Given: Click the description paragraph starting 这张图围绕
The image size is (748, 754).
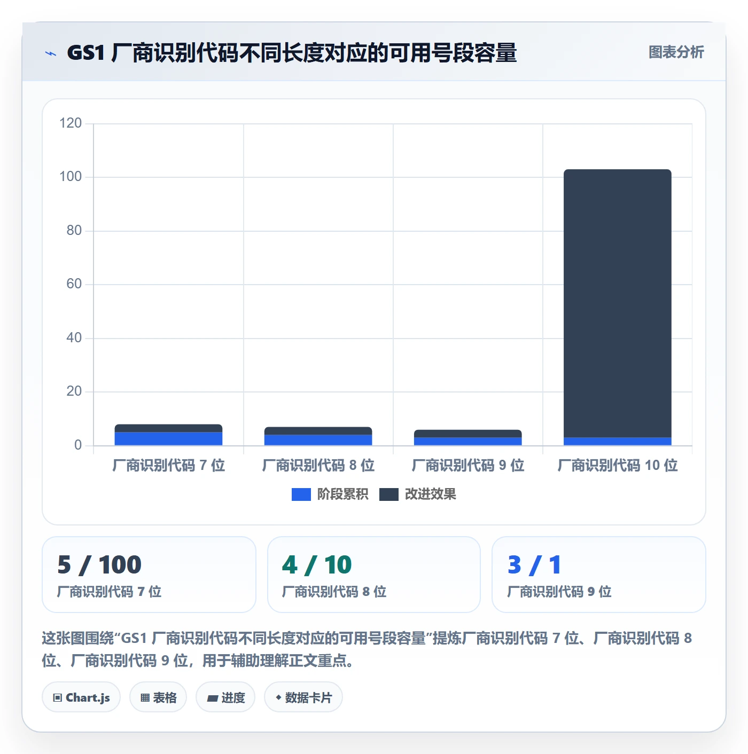Looking at the screenshot, I should coord(367,649).
